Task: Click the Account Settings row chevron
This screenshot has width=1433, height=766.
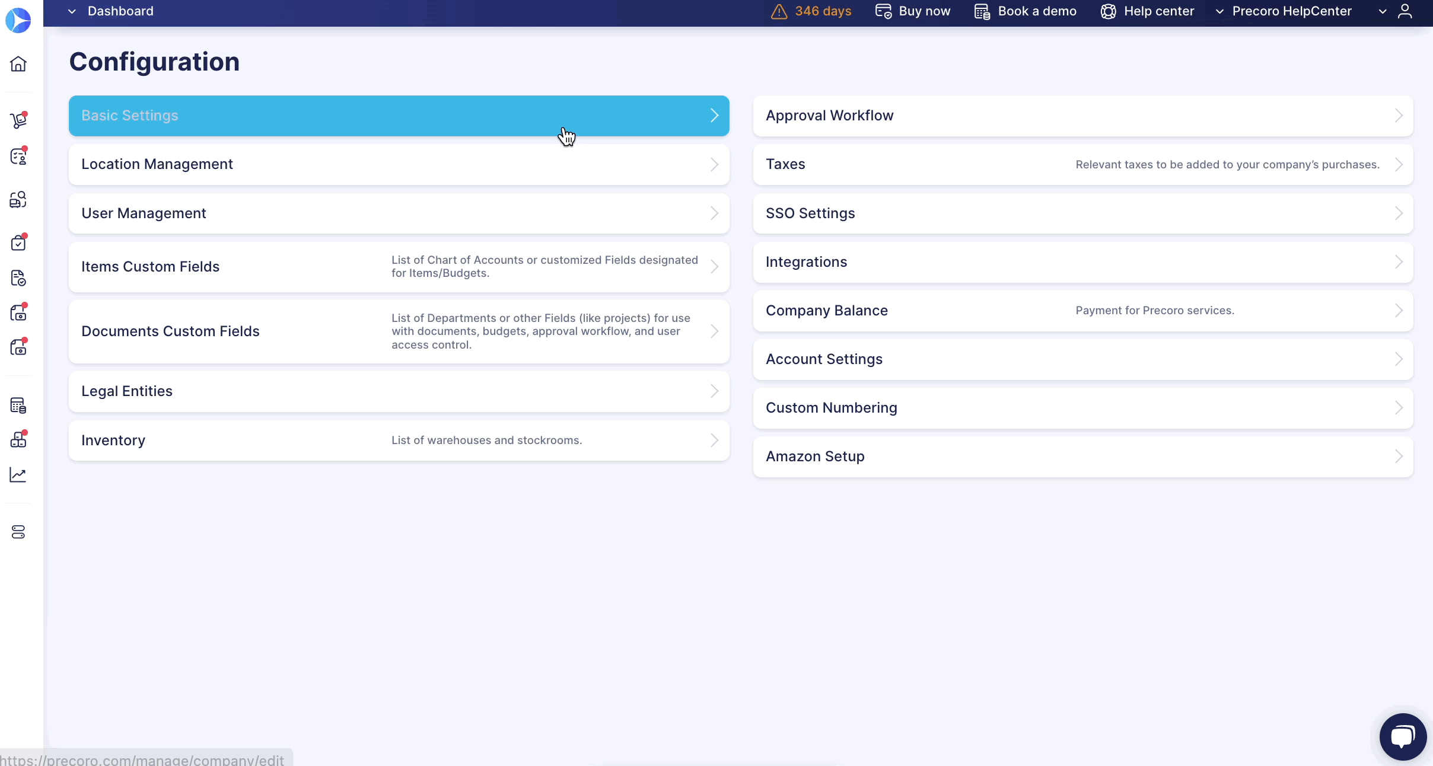Action: coord(1399,359)
